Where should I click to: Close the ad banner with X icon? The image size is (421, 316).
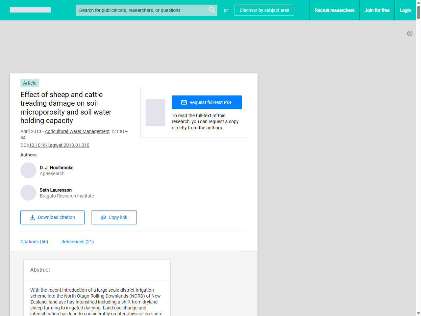click(410, 33)
